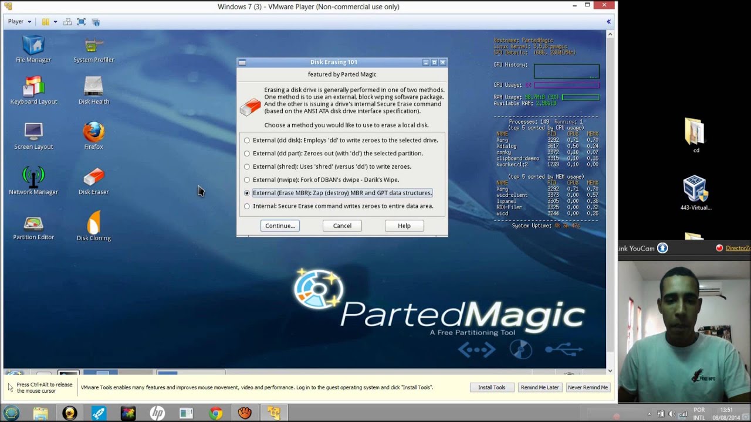751x422 pixels.
Task: Open the Player dropdown menu
Action: [x=19, y=22]
